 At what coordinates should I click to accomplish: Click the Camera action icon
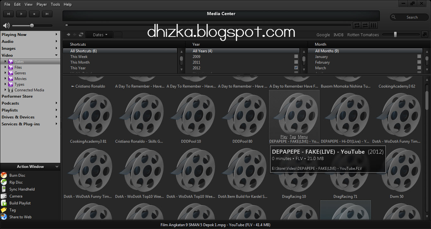coord(4,196)
